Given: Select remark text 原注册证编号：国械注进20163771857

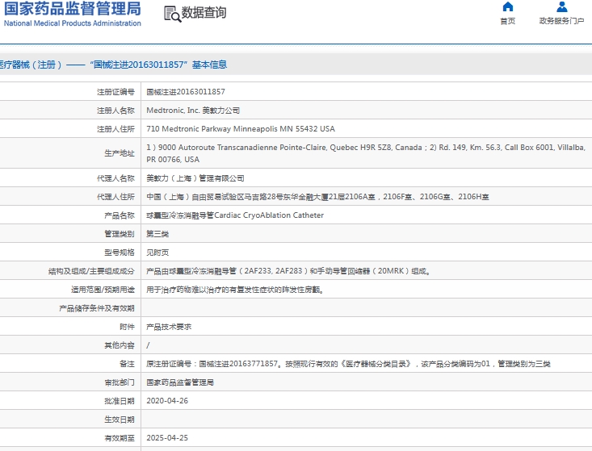Looking at the screenshot, I should (348, 364).
